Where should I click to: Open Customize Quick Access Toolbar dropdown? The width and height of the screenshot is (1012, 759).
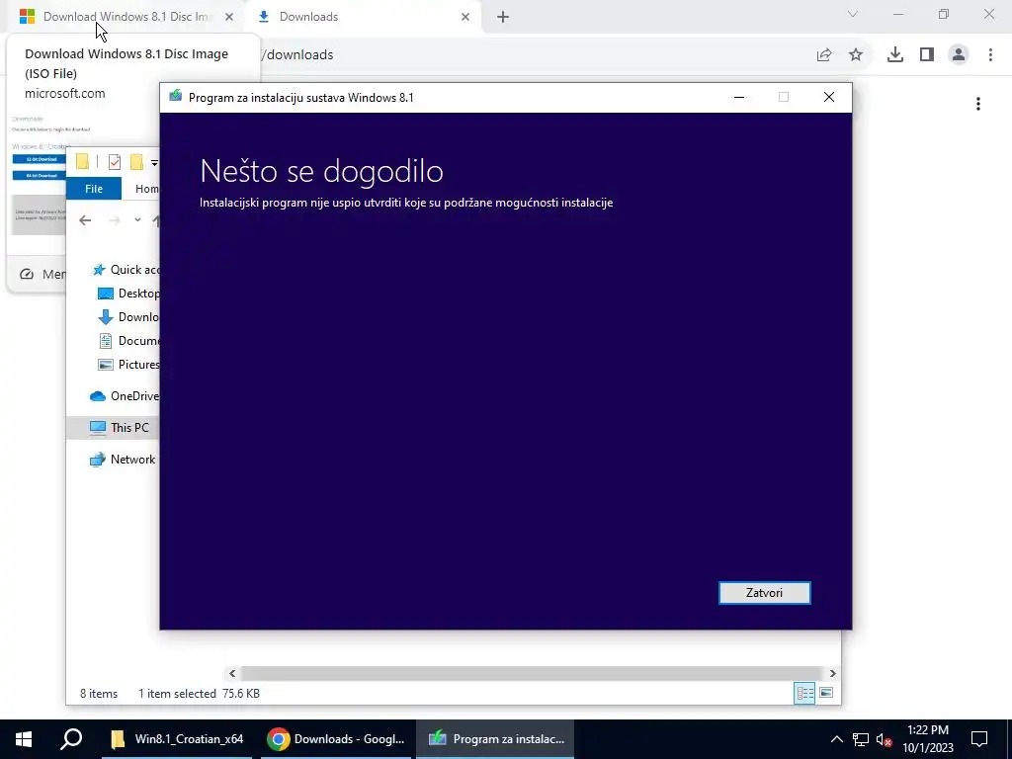[154, 163]
